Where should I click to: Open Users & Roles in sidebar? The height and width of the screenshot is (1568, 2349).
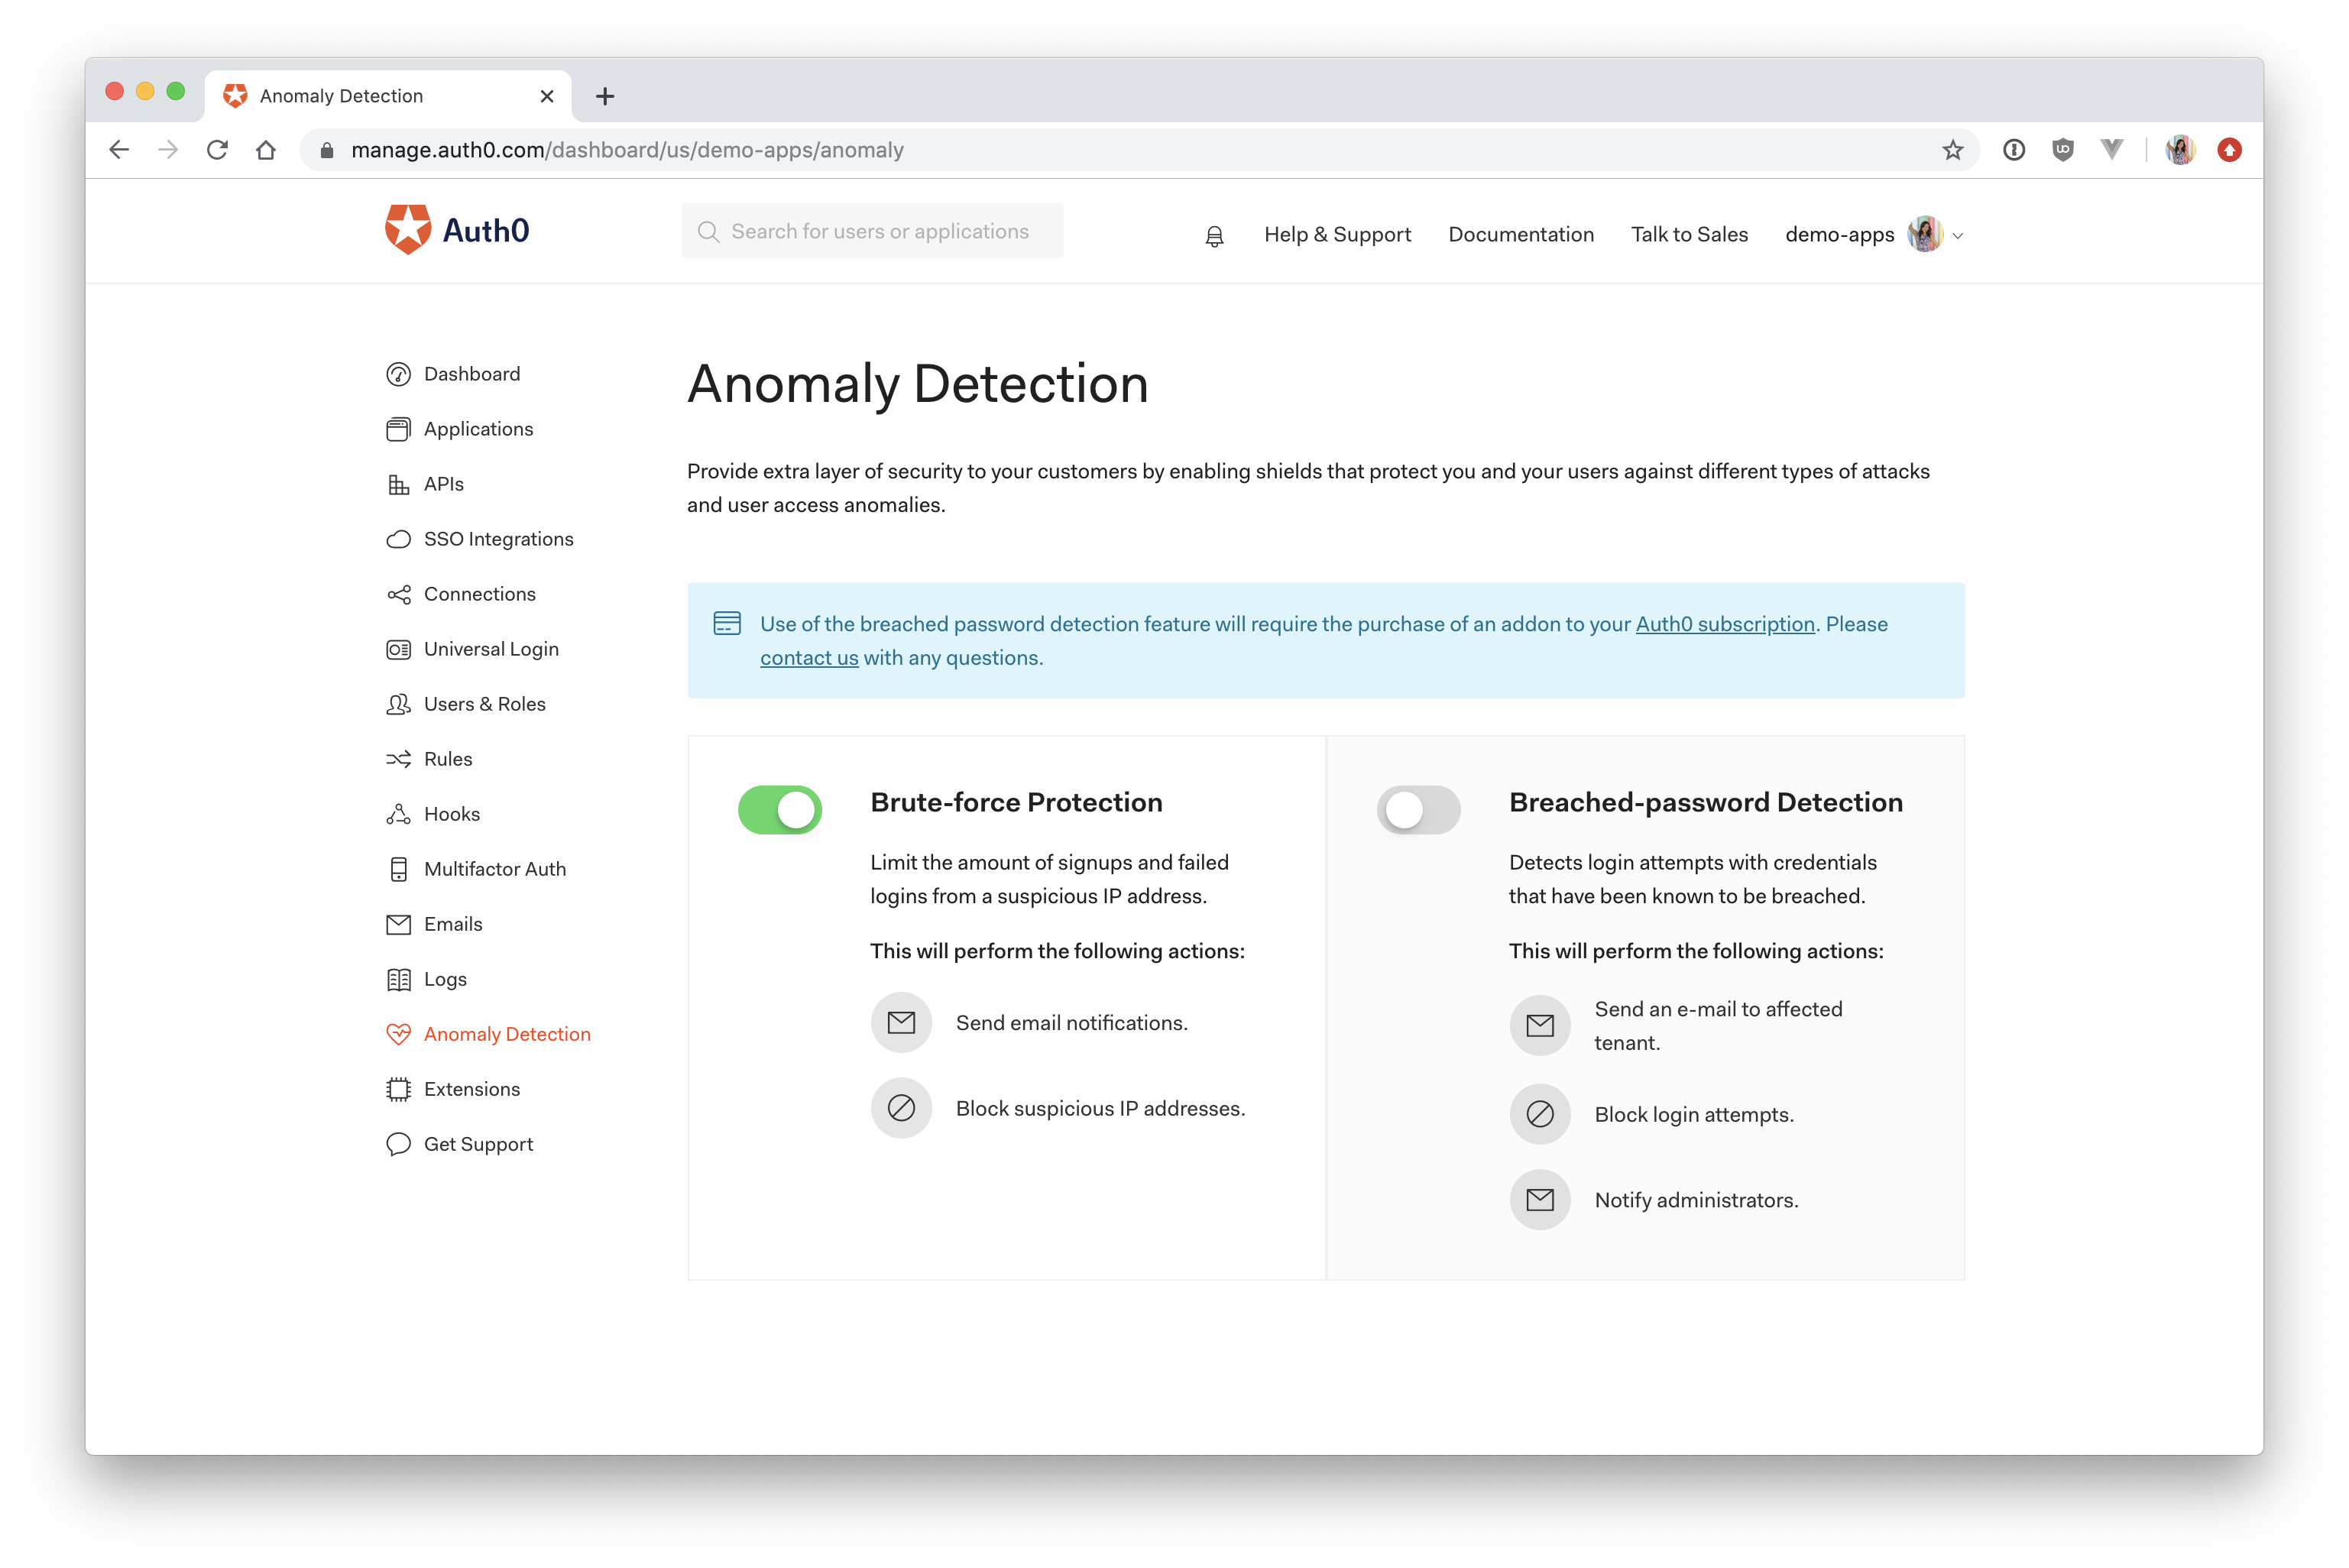tap(484, 704)
